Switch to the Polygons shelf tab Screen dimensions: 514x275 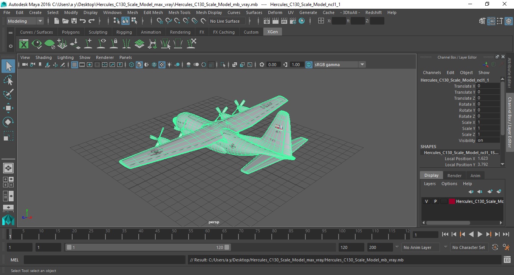pyautogui.click(x=71, y=32)
